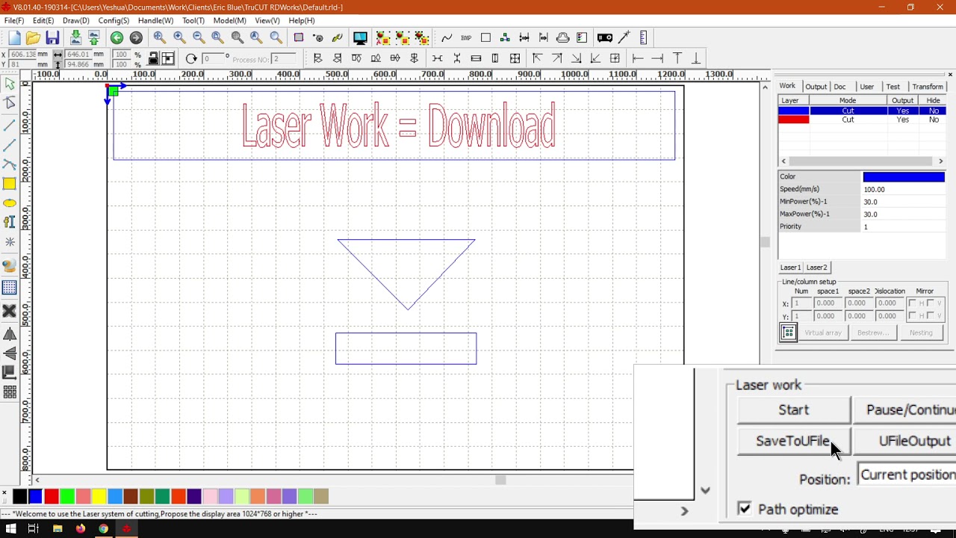The width and height of the screenshot is (956, 538).
Task: Select the text tool in left toolbar
Action: (10, 222)
